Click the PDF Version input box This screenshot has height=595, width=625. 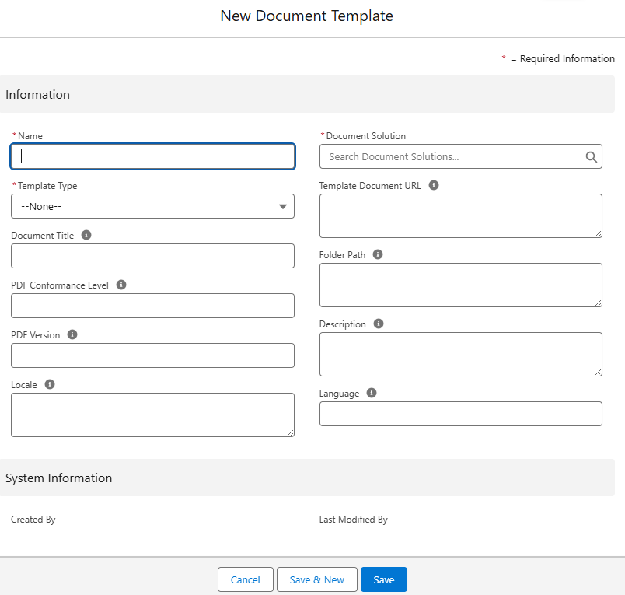point(152,355)
